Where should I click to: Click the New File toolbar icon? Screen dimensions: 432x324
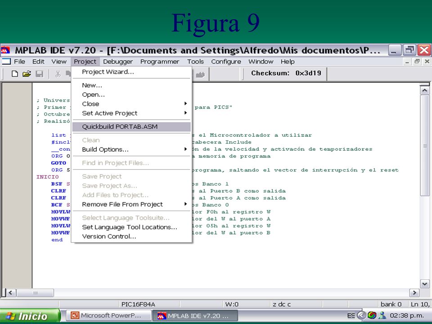(14, 74)
